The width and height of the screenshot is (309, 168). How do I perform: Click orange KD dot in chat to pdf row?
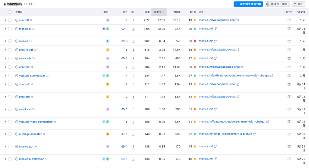pyautogui.click(x=195, y=50)
